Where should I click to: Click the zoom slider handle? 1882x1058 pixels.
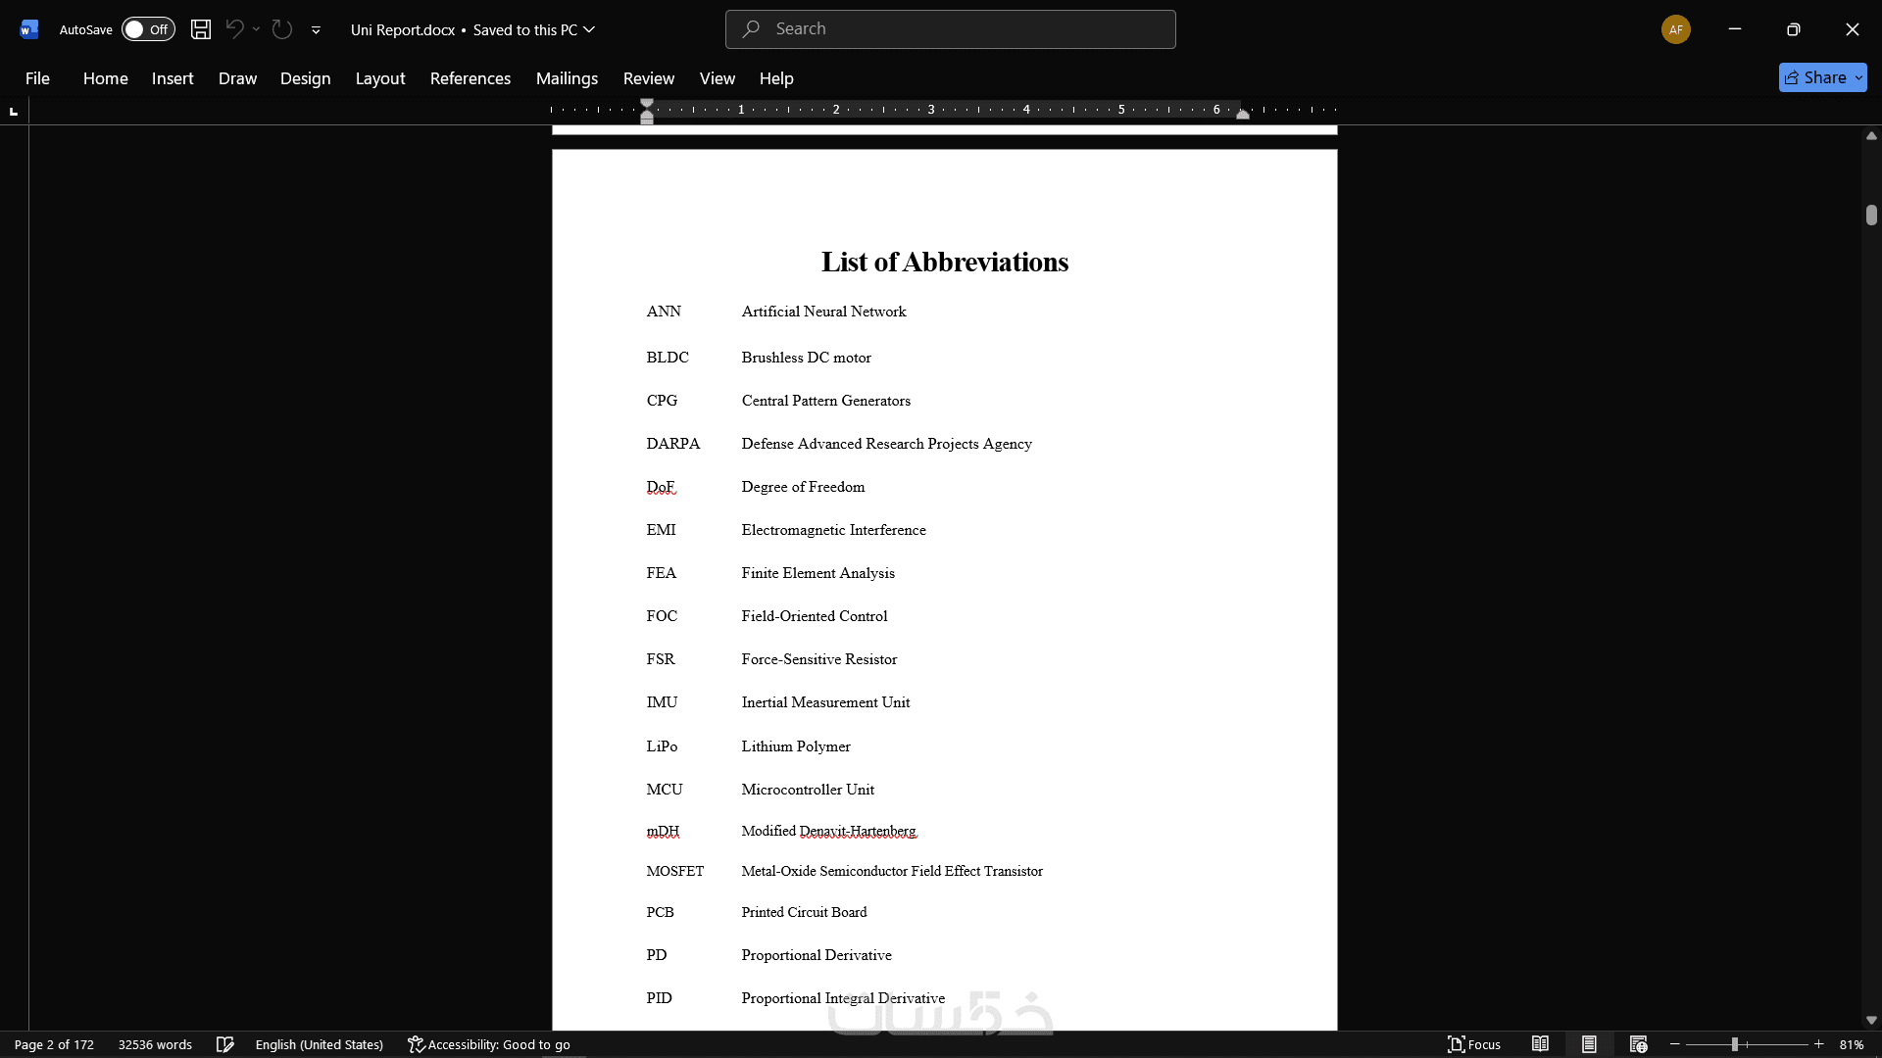(x=1734, y=1044)
